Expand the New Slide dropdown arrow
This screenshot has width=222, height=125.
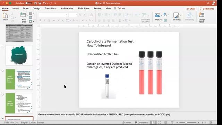[27, 15]
